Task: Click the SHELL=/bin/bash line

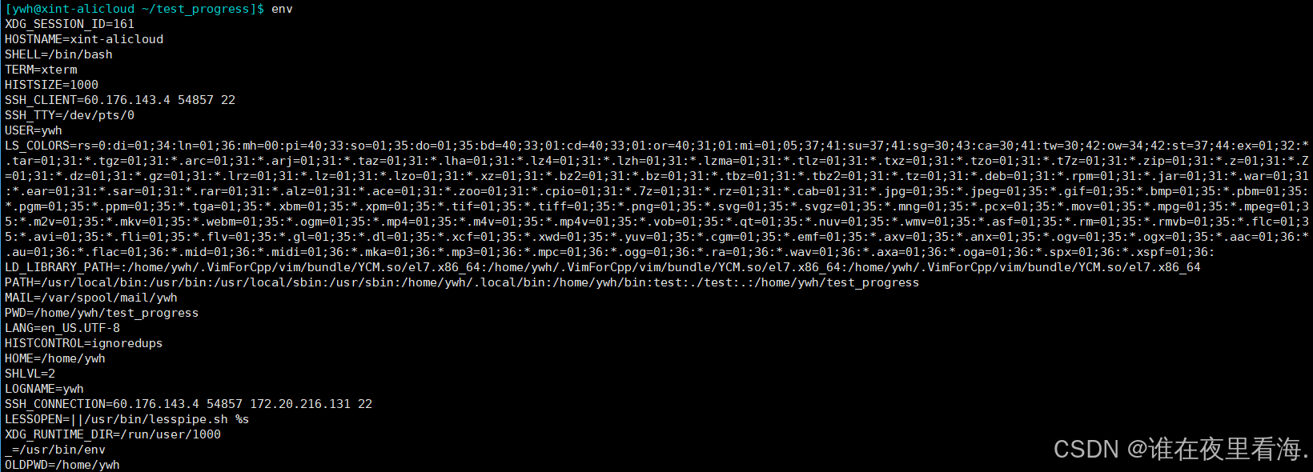Action: click(x=58, y=54)
